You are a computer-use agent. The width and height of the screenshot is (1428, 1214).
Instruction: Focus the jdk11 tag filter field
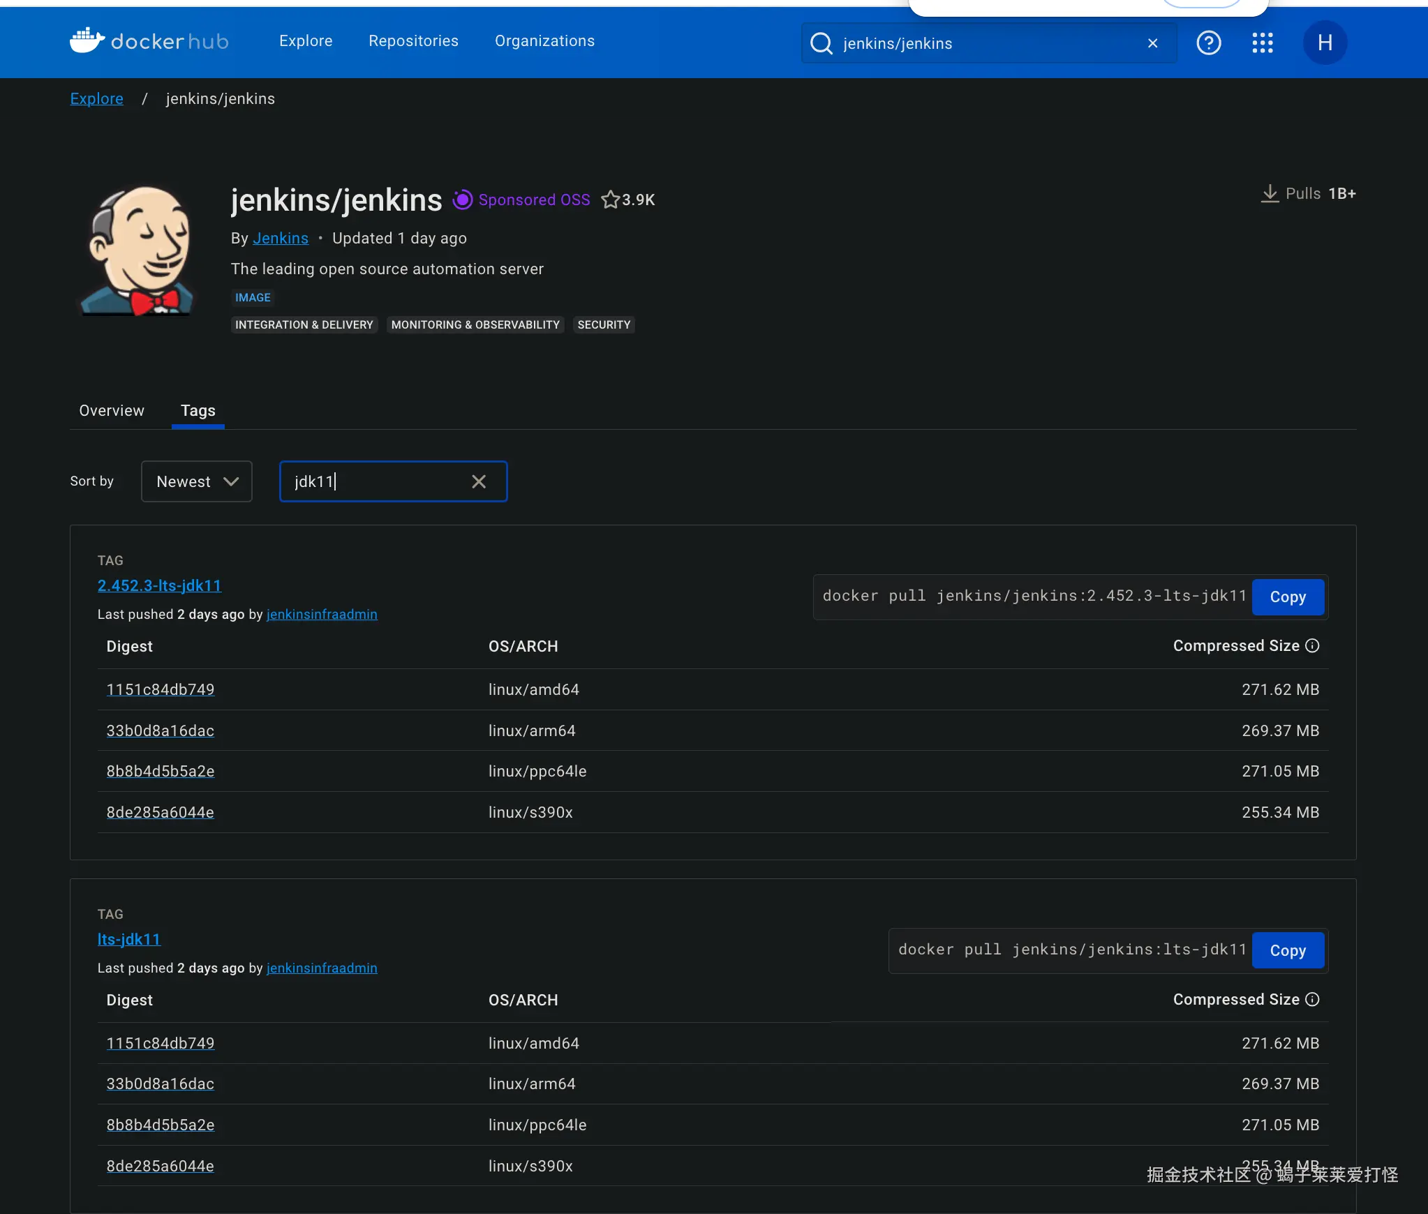(x=377, y=481)
